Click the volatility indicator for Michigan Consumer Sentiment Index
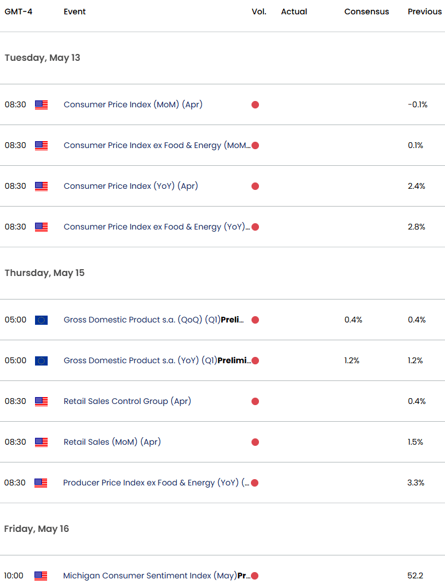The height and width of the screenshot is (587, 445). tap(255, 576)
